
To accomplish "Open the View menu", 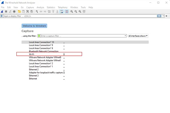I will [16, 7].
